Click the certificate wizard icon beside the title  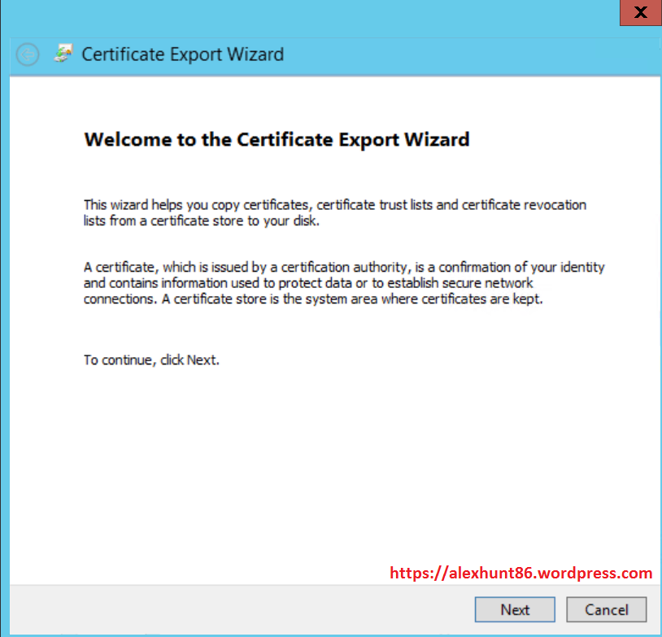63,55
